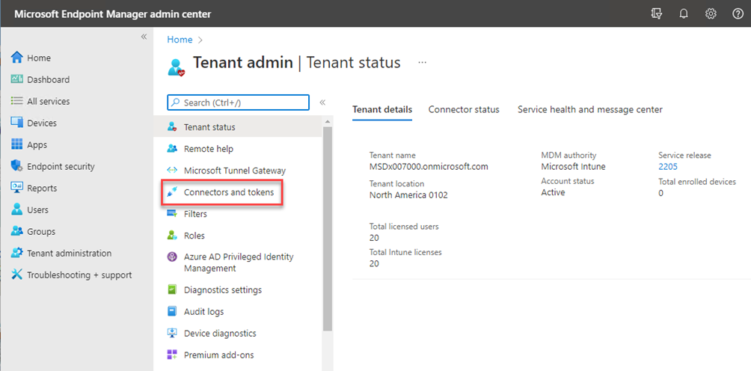Select tenant name MSDx007000.onmicrosoft.com text
The height and width of the screenshot is (371, 751).
coord(429,167)
